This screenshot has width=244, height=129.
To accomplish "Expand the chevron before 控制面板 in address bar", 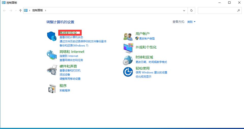I will [30, 10].
